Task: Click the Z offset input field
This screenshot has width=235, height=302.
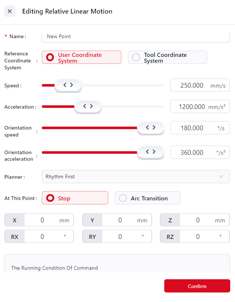Action: tap(198, 220)
